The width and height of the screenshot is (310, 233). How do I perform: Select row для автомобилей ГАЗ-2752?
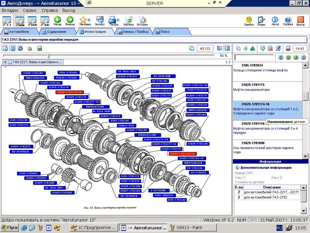(267, 197)
